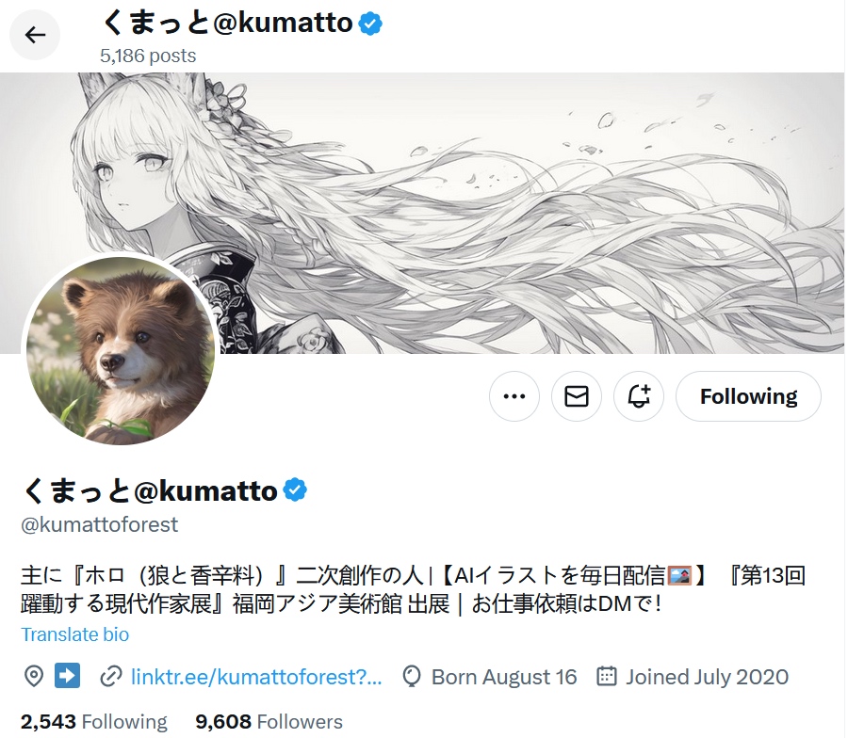Open the 2,543 Following list
This screenshot has width=848, height=738.
tap(94, 722)
